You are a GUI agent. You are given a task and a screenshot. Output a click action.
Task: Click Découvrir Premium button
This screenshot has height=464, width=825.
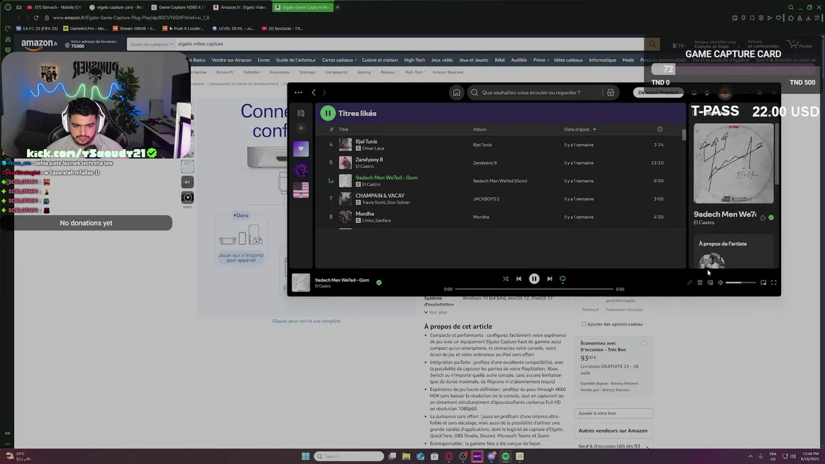pos(658,93)
